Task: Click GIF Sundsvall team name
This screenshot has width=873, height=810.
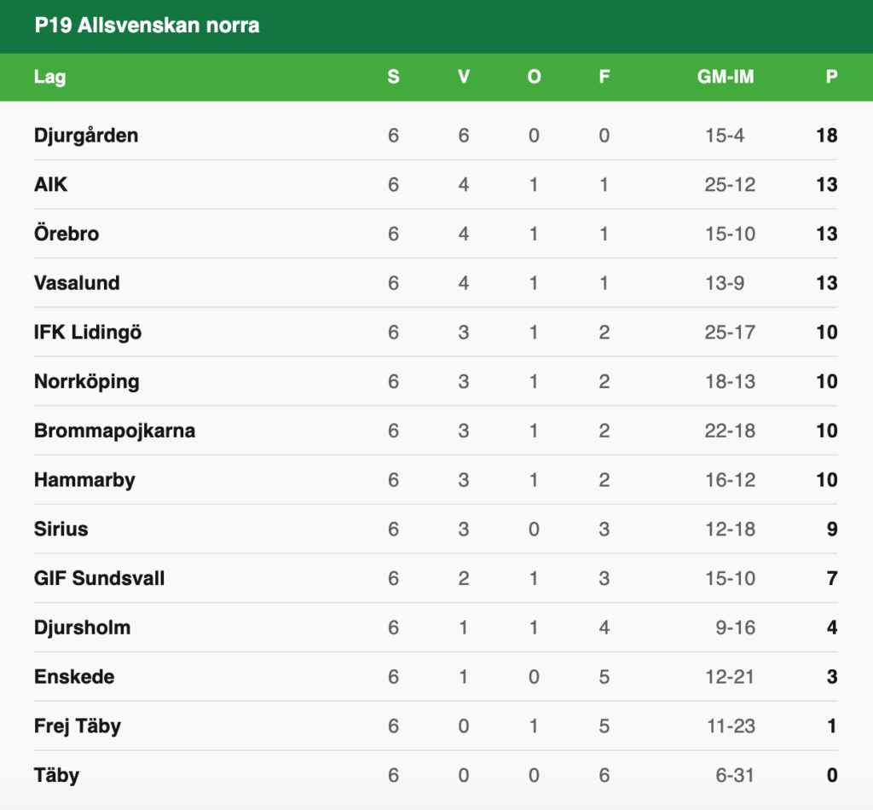Action: tap(99, 579)
